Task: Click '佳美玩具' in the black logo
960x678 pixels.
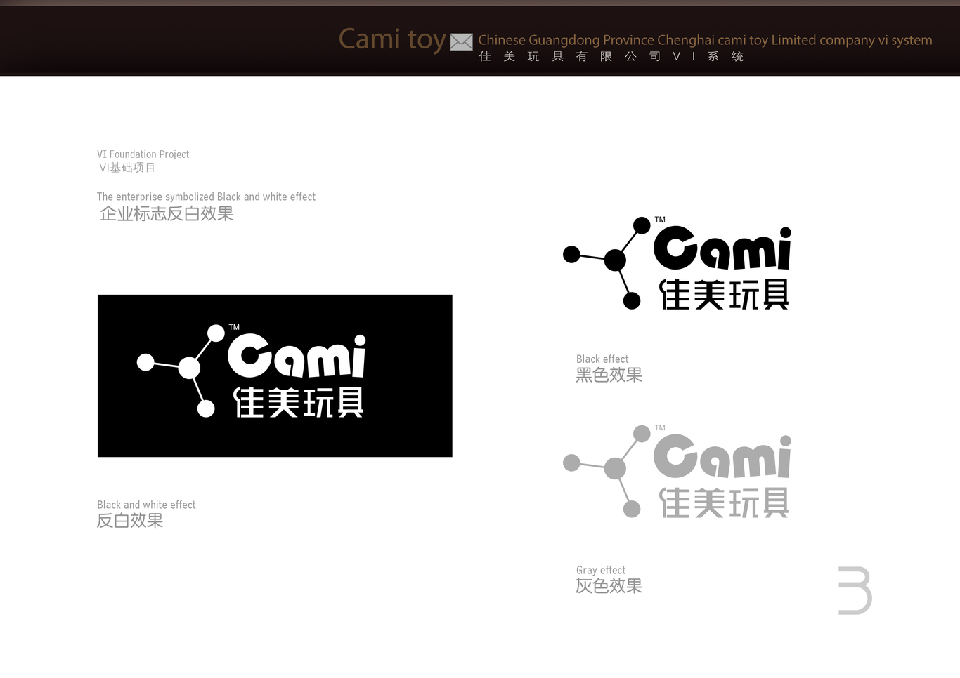Action: coord(724,295)
